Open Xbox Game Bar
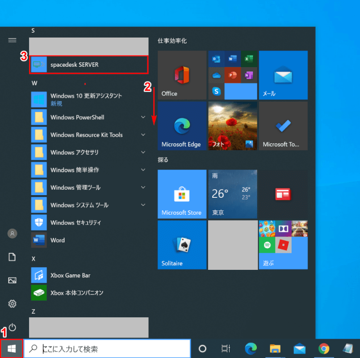The height and width of the screenshot is (358, 360). pyautogui.click(x=88, y=275)
